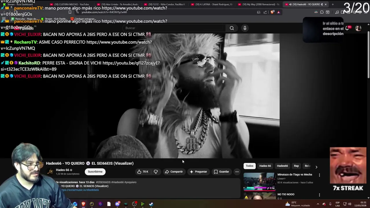
Task: Like the Hades66 video (70 K)
Action: coord(143,172)
